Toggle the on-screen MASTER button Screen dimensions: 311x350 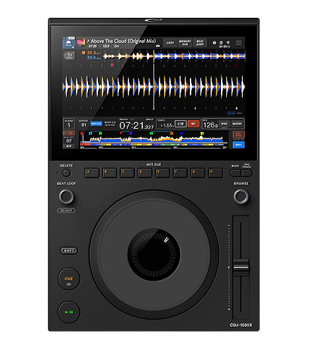pos(237,123)
